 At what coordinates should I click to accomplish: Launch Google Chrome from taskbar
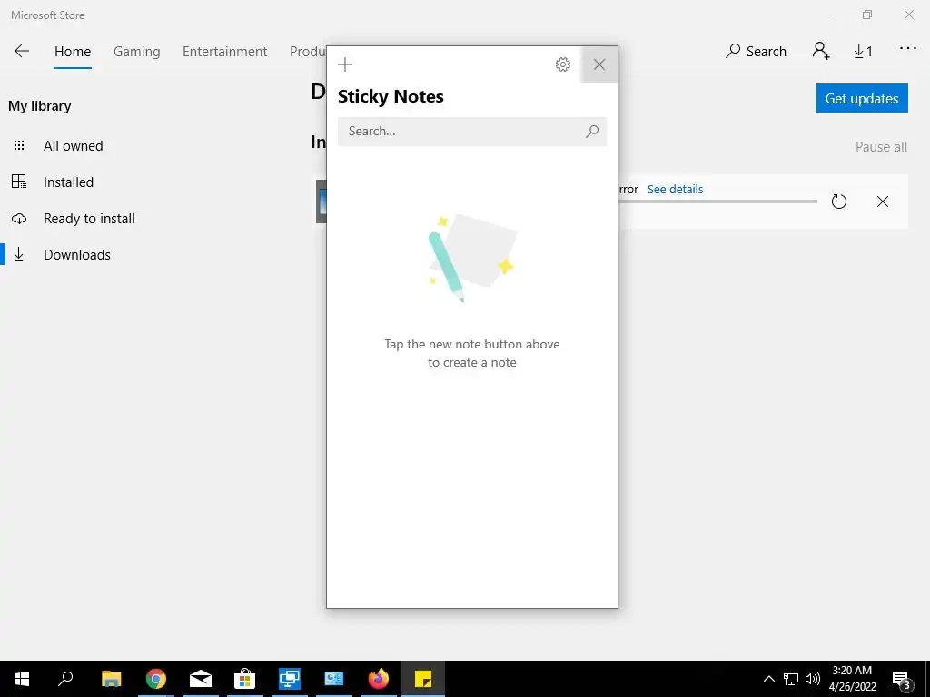point(156,679)
